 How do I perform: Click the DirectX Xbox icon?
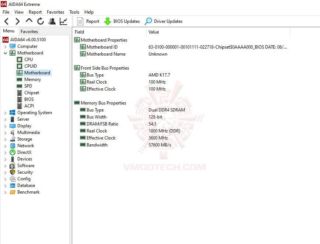(x=13, y=152)
